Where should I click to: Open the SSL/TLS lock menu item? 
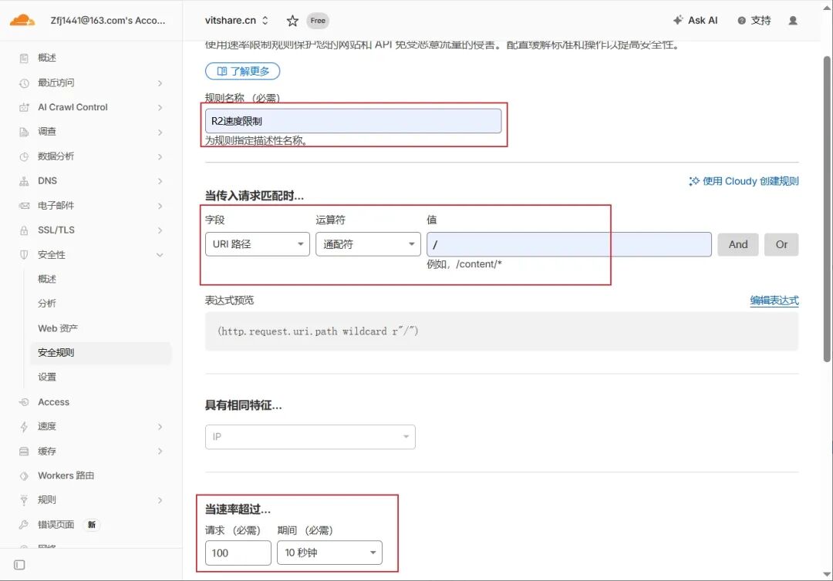tap(91, 230)
